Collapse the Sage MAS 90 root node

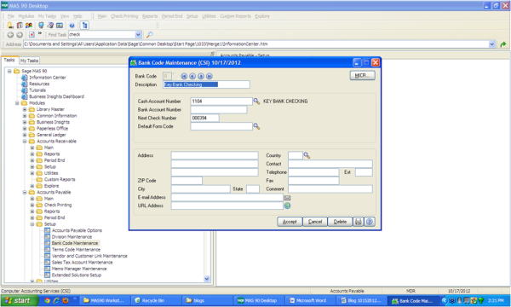pyautogui.click(x=9, y=71)
